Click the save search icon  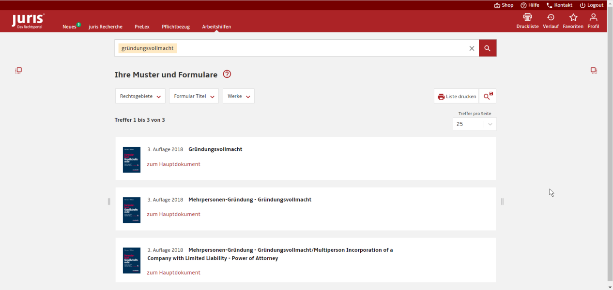[x=488, y=96]
